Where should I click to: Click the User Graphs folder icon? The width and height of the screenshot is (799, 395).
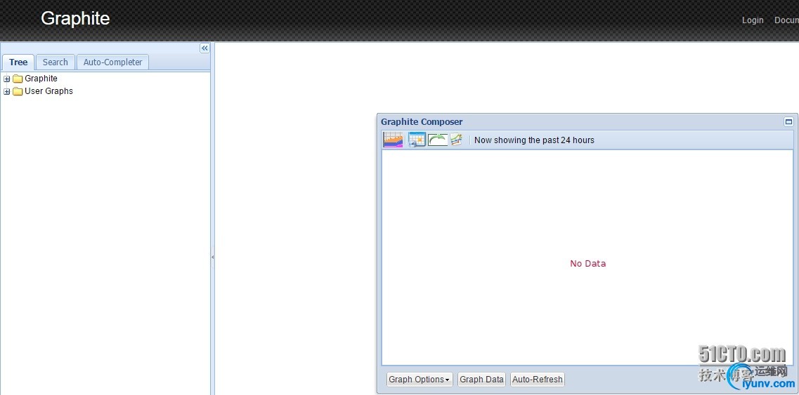18,91
